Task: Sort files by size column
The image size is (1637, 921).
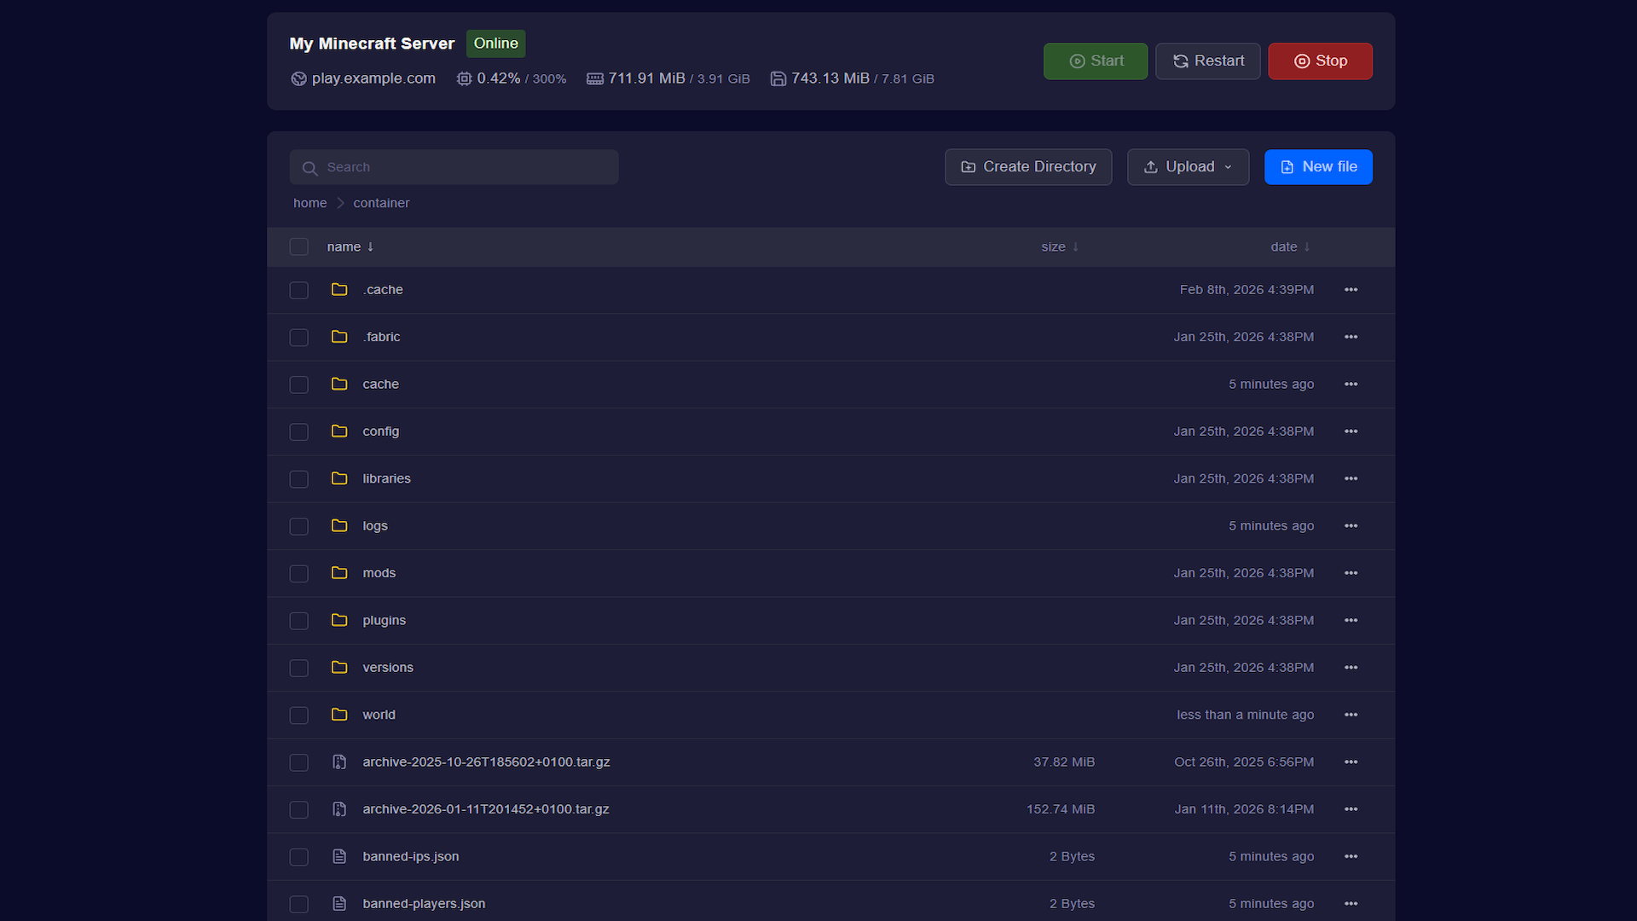Action: tap(1059, 246)
